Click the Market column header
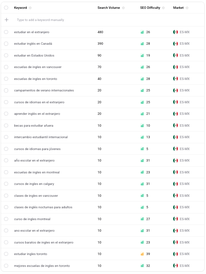Screen dimensions: 206x274 [178, 8]
